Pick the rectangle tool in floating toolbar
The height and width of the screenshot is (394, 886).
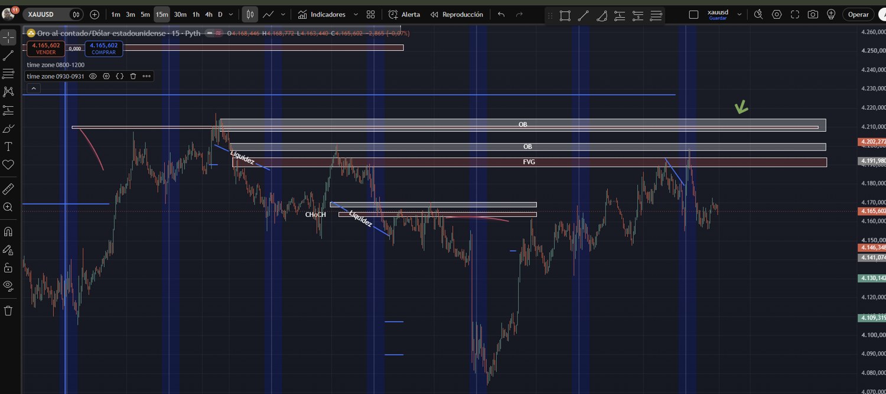pyautogui.click(x=565, y=16)
